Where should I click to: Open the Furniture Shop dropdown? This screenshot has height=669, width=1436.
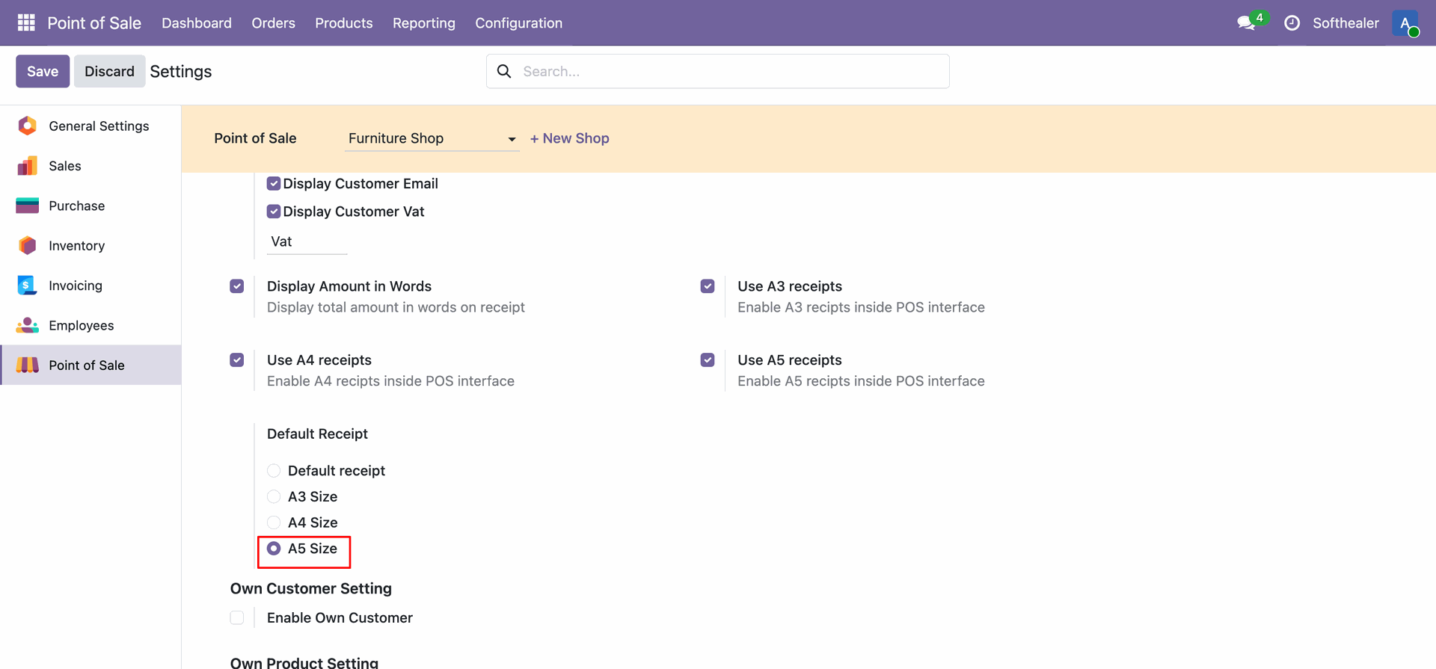pyautogui.click(x=432, y=138)
